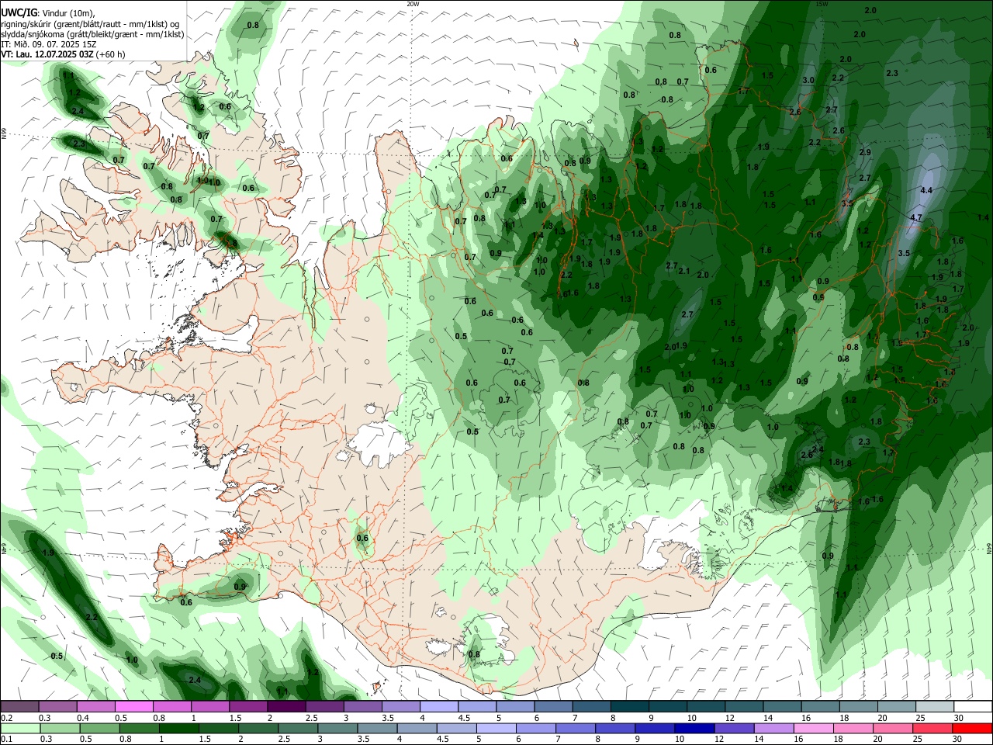Select the pale grey 25 mm snow swatch
The image size is (993, 745).
pos(934,706)
